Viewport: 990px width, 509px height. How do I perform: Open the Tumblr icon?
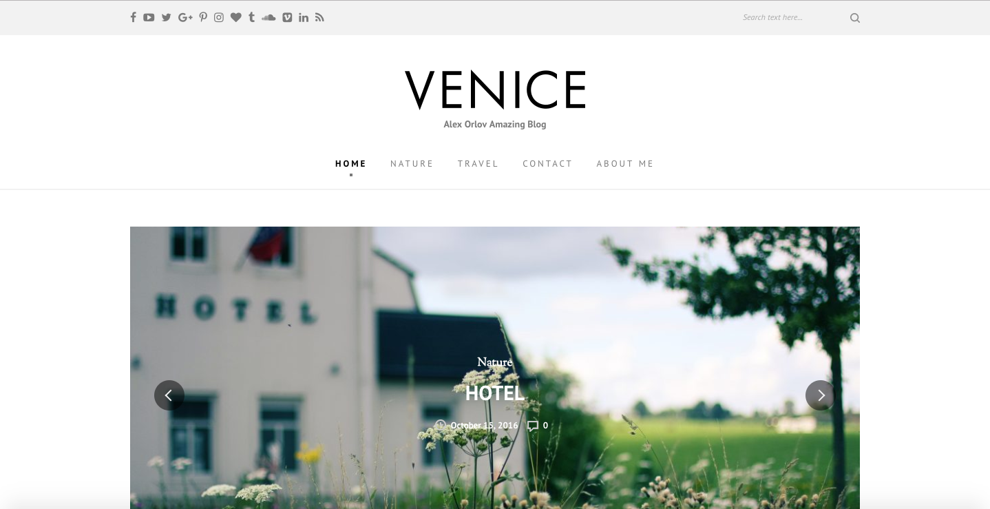click(252, 17)
